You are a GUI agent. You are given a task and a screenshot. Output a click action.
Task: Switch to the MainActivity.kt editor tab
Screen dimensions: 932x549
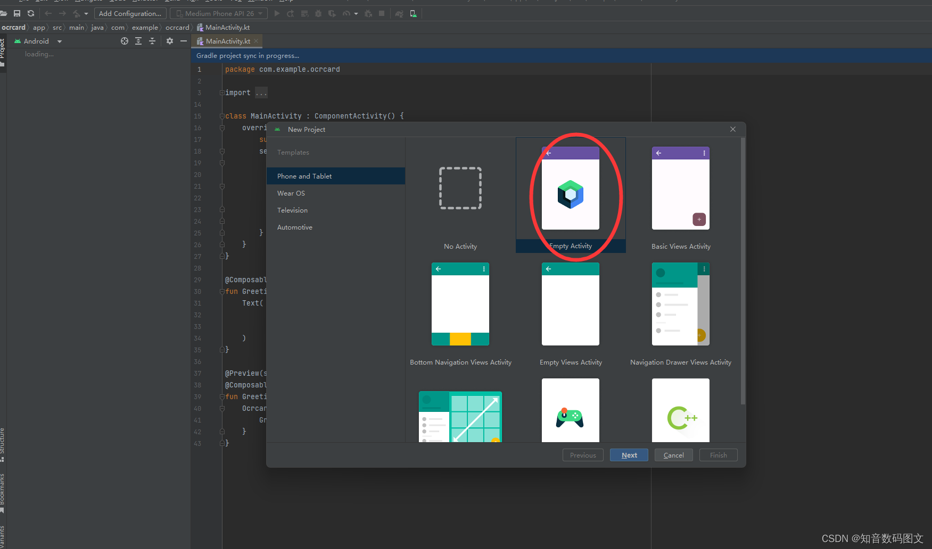227,41
